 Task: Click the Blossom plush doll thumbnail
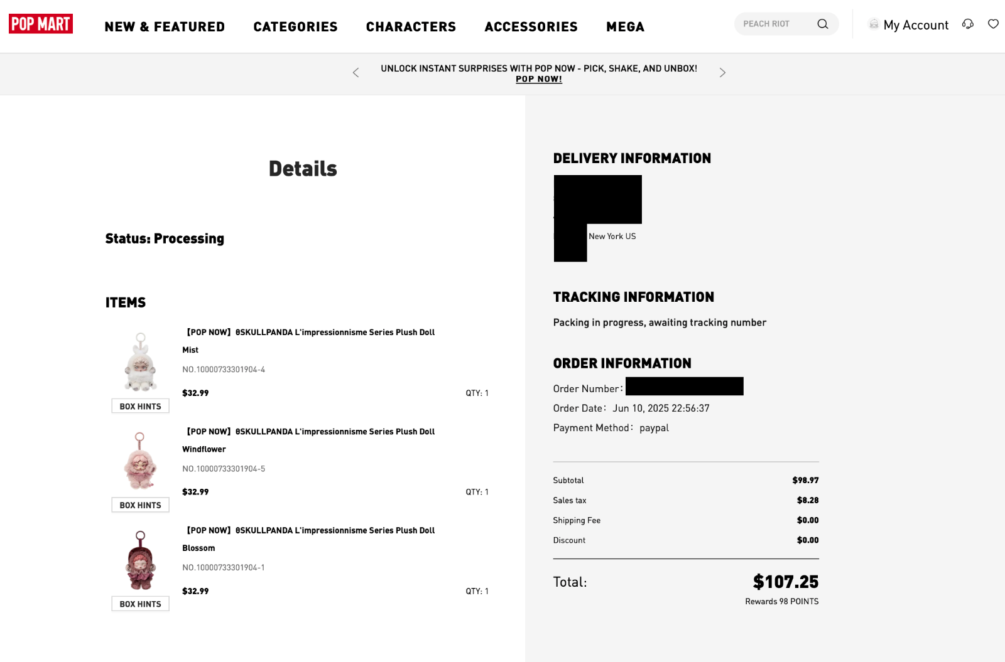(140, 561)
